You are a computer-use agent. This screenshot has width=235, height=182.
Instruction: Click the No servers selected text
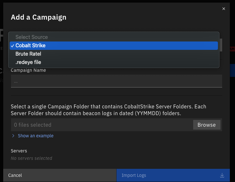coord(32,158)
